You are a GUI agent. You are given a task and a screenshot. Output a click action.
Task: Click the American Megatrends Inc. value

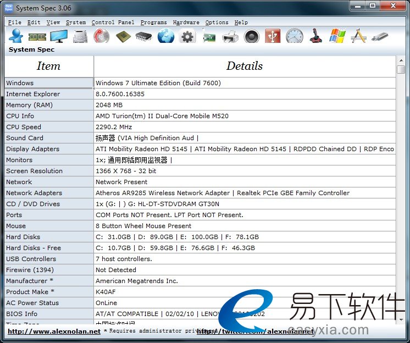click(x=137, y=280)
